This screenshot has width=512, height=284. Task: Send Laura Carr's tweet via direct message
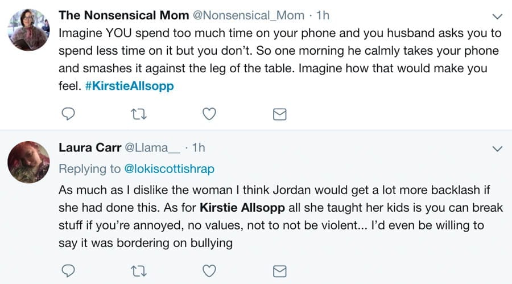click(279, 270)
